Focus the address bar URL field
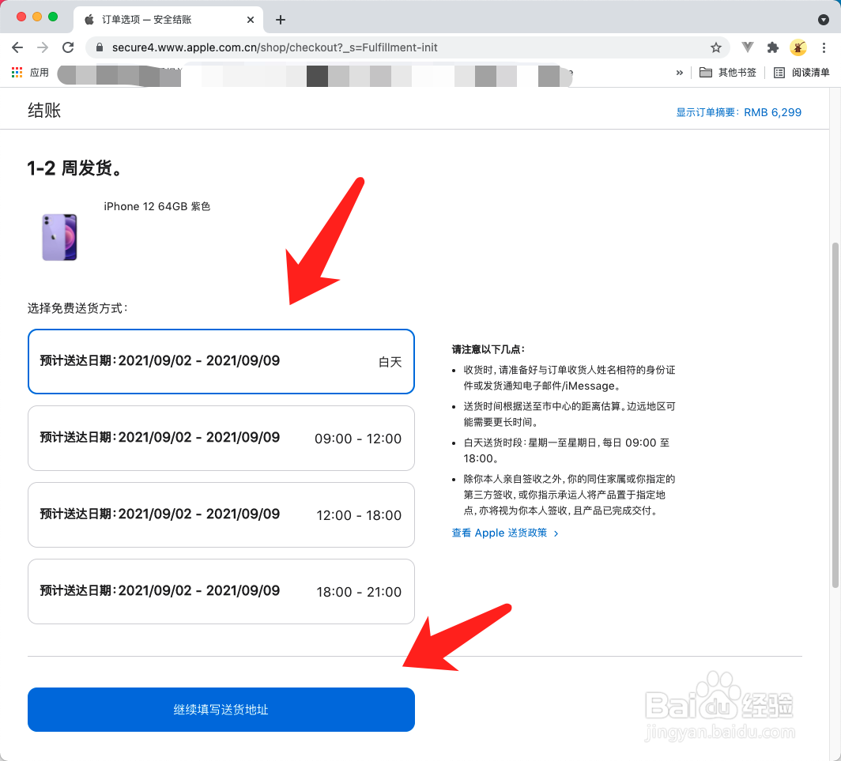 coord(408,47)
